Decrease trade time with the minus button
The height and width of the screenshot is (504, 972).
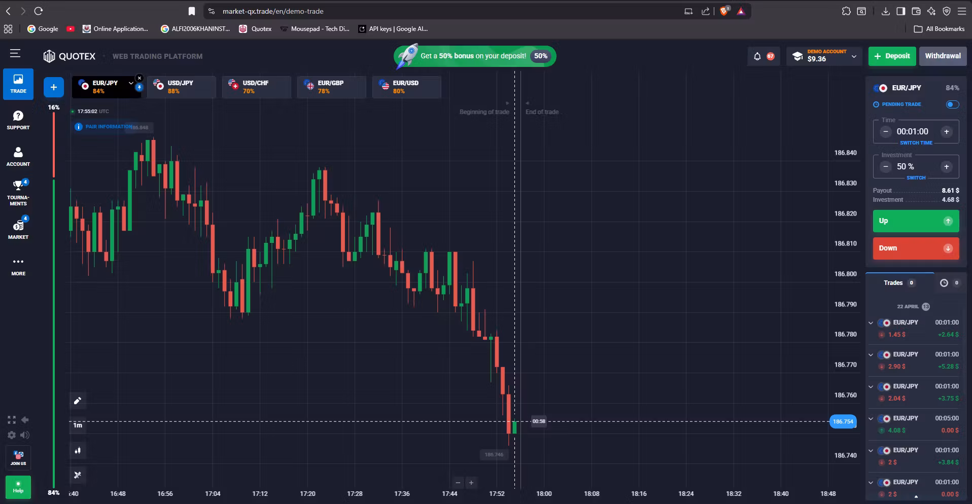(x=886, y=132)
